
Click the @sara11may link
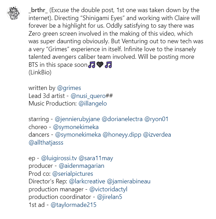(x=96, y=158)
